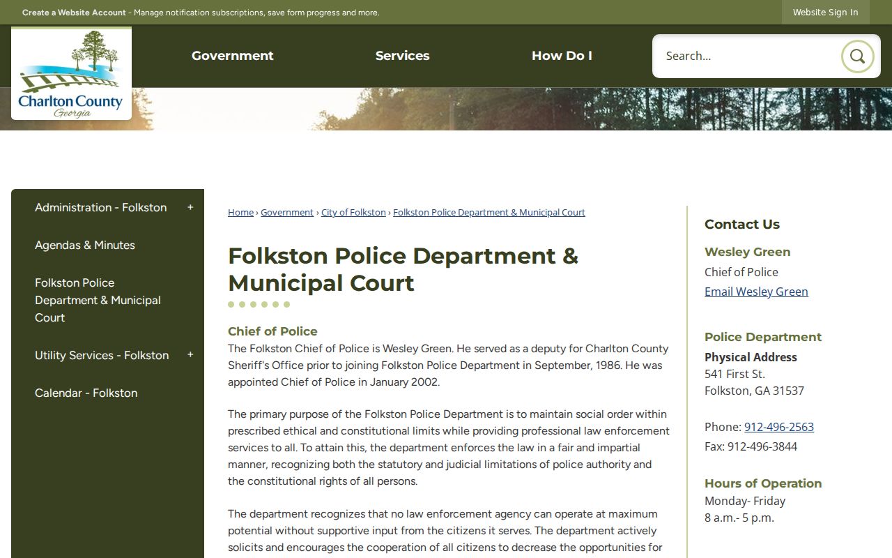Open the Government menu
The image size is (892, 558).
click(233, 56)
